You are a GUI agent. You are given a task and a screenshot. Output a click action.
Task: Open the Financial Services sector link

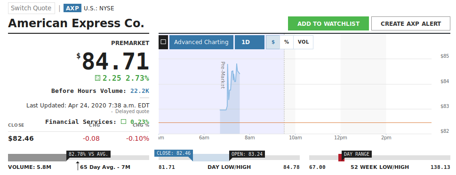click(x=81, y=122)
